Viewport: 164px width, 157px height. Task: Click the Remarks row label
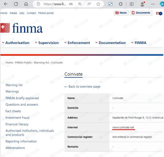tap(73, 146)
